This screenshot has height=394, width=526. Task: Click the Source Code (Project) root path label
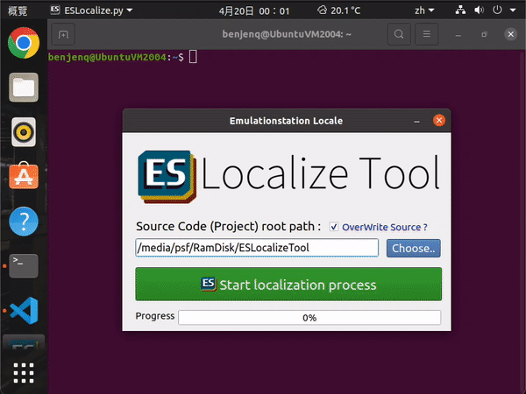coord(229,227)
